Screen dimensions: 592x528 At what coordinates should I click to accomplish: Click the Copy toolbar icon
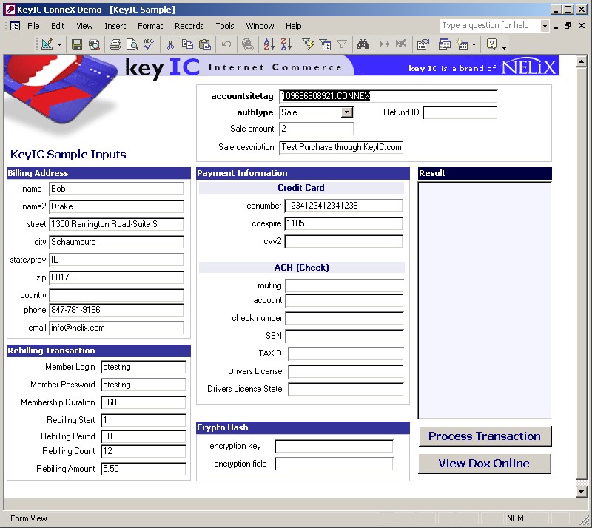tap(187, 44)
